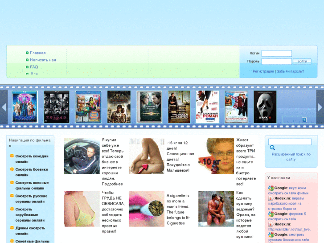
Task: Click the orange bullet beside Смотреть боевики онлайн
Action: click(12, 169)
